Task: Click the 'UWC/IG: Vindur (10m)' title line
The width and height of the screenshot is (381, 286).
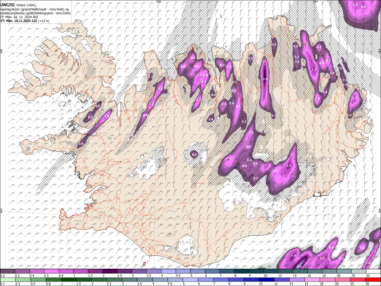Action: pyautogui.click(x=18, y=5)
